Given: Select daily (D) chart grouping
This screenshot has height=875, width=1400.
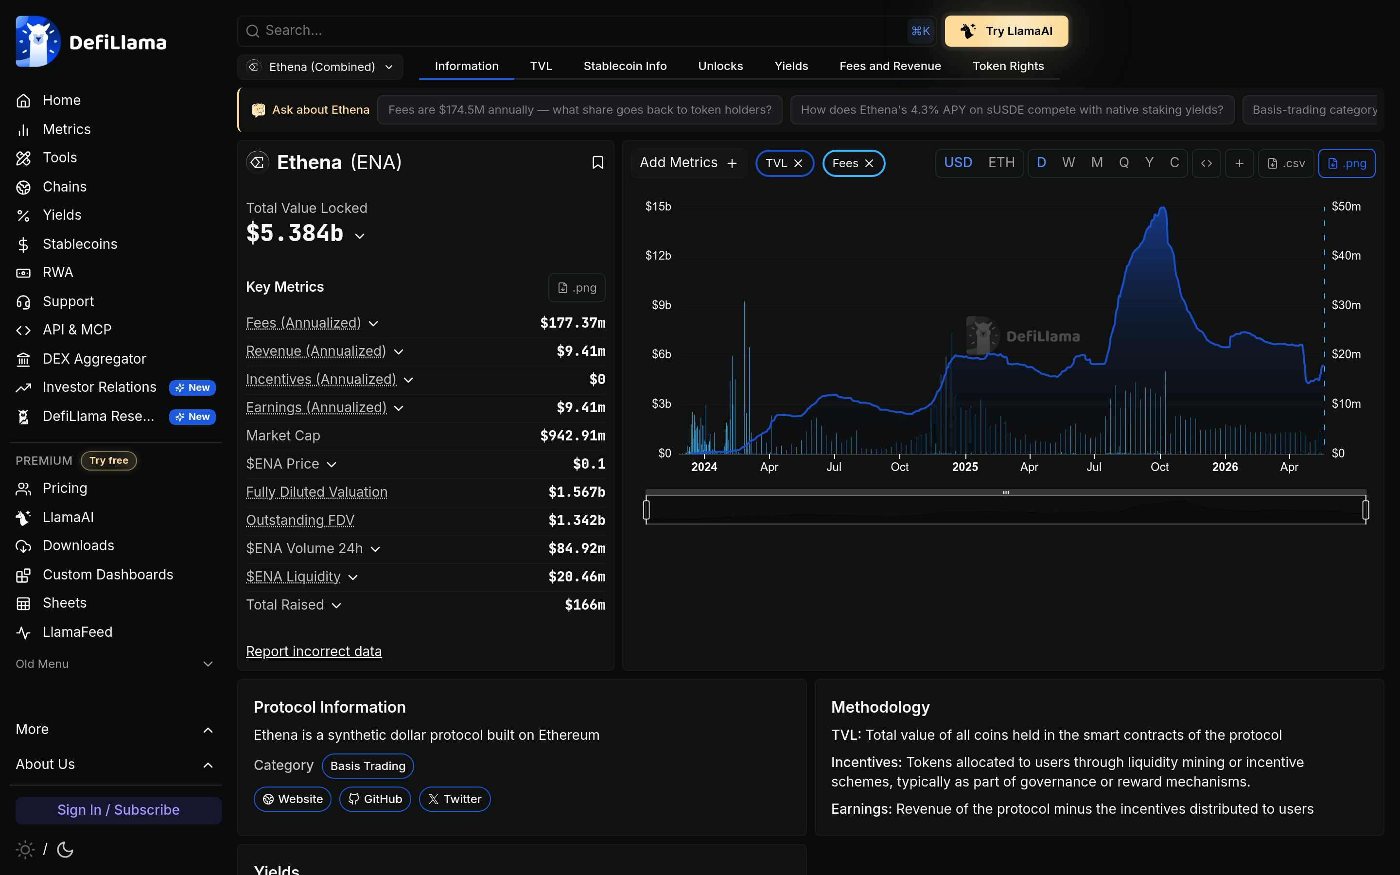Looking at the screenshot, I should pos(1041,163).
